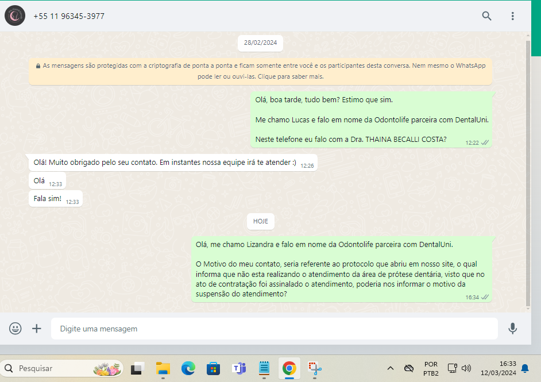Open File Explorer from the taskbar

point(163,369)
